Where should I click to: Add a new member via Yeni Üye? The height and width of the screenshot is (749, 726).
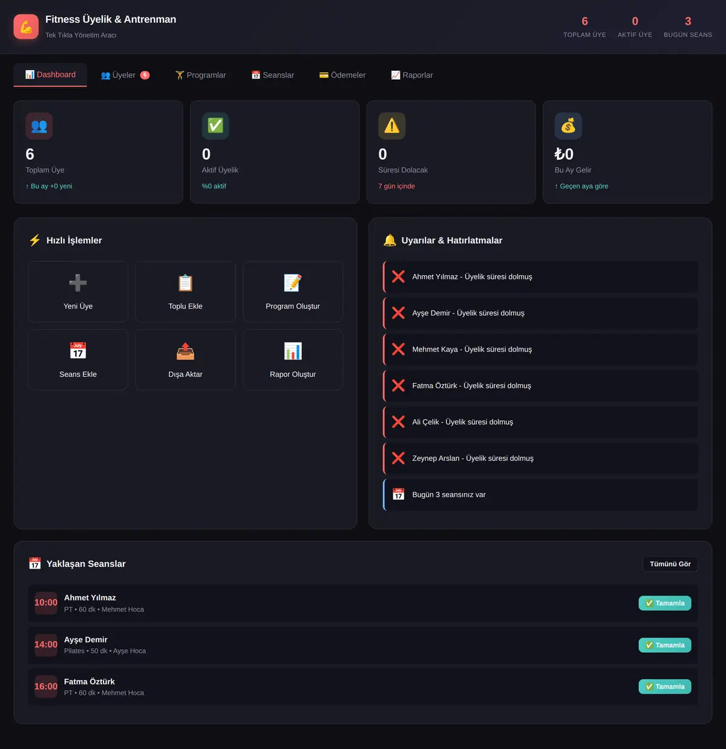click(78, 292)
